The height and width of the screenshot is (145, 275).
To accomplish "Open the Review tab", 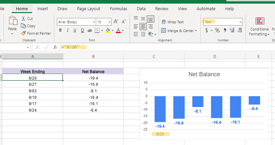I will coord(162,9).
